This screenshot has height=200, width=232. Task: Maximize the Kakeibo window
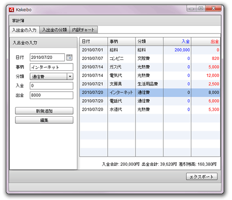coord(201,8)
